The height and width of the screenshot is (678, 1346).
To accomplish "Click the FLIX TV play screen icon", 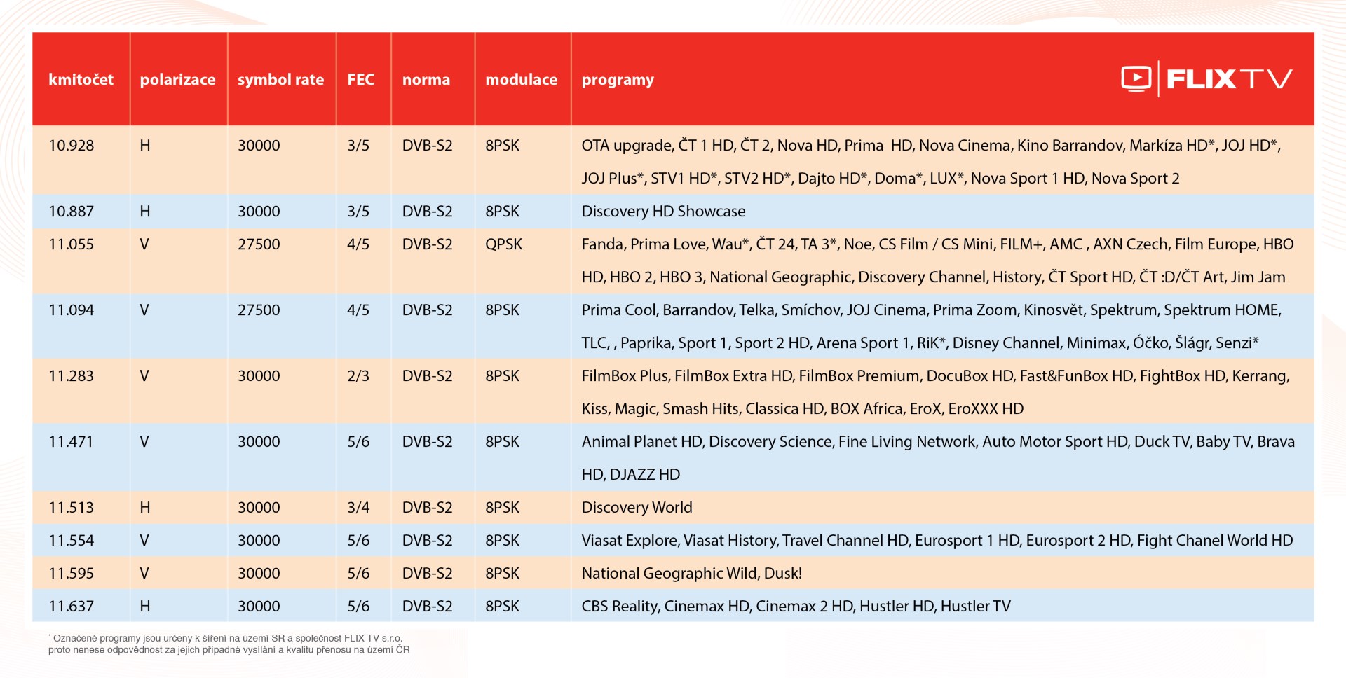I will (1136, 78).
